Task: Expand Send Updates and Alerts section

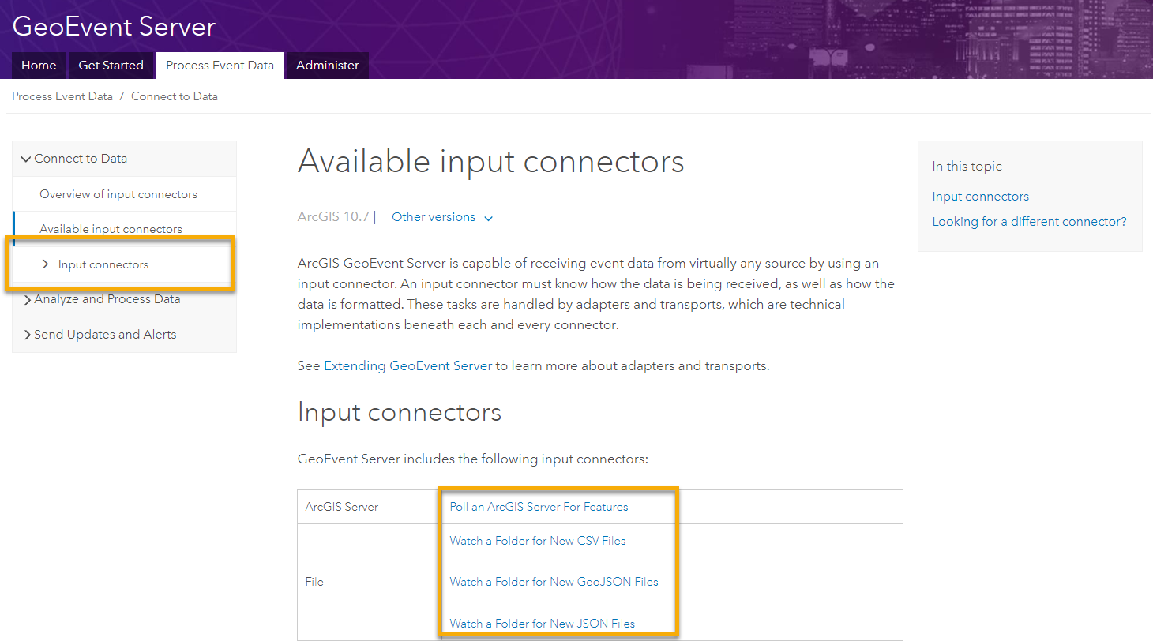Action: pyautogui.click(x=28, y=335)
